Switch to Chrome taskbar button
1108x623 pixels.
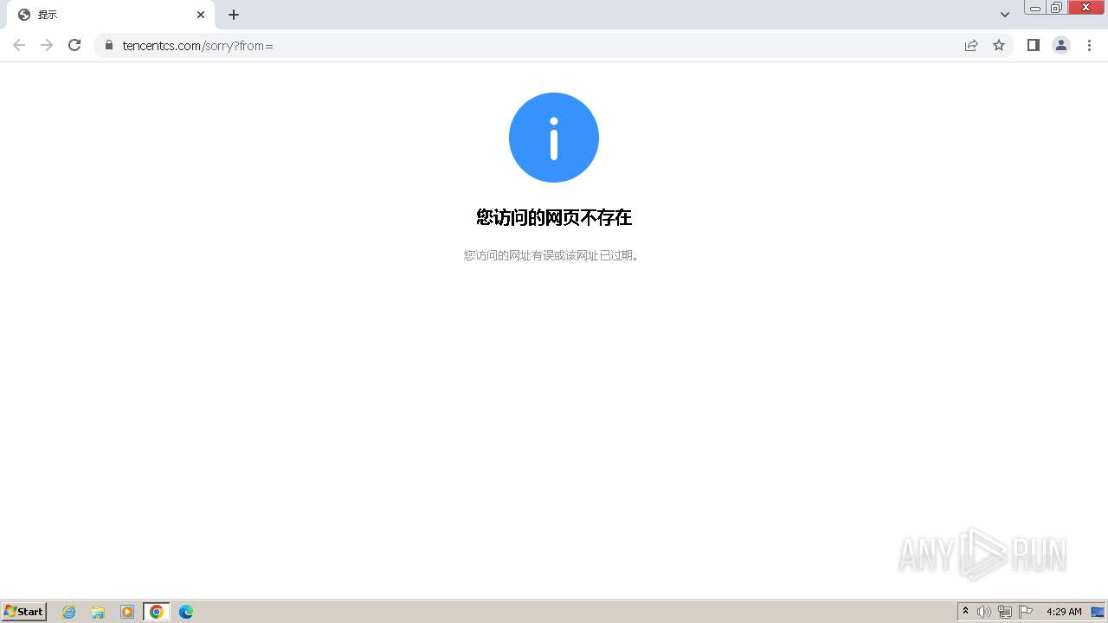(157, 612)
